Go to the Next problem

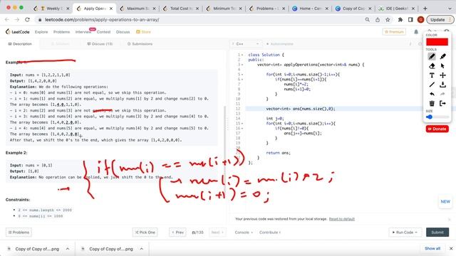217,233
